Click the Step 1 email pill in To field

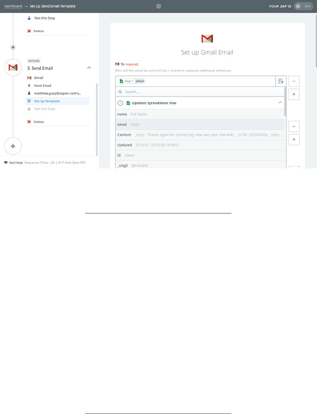point(132,81)
